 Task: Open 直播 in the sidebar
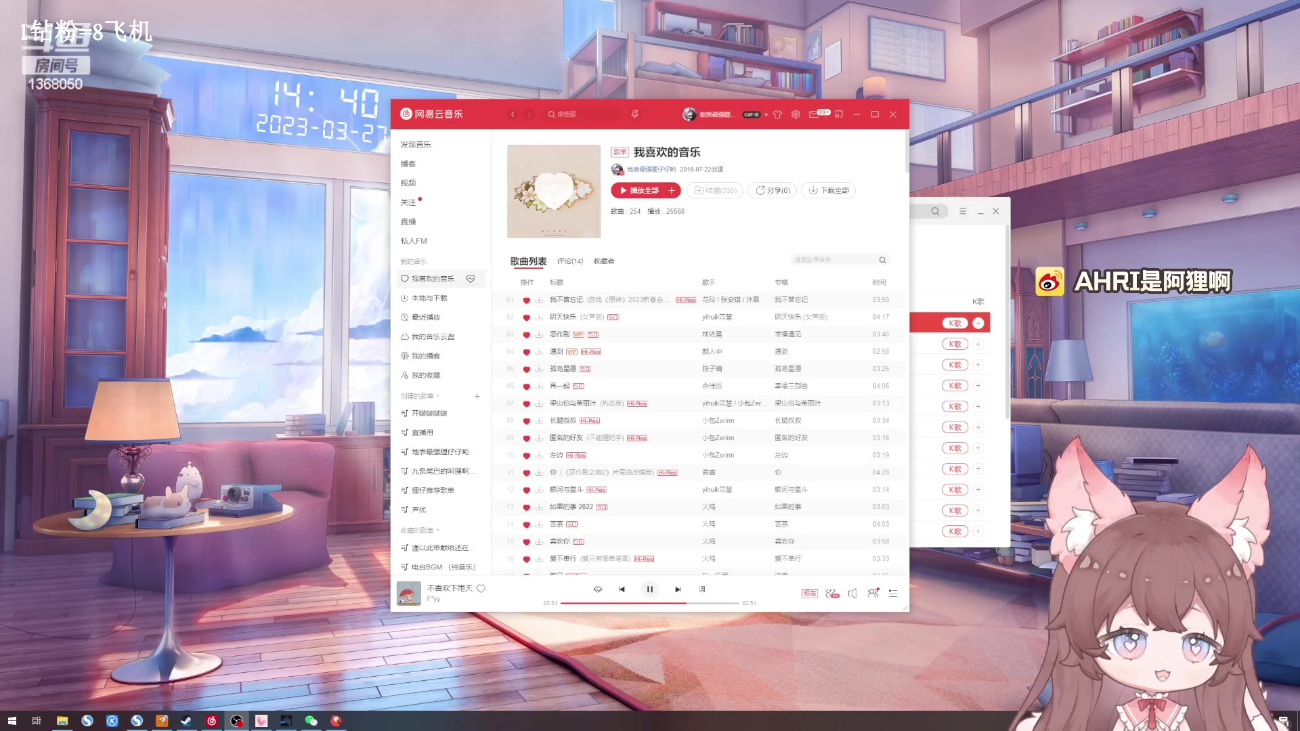[408, 221]
